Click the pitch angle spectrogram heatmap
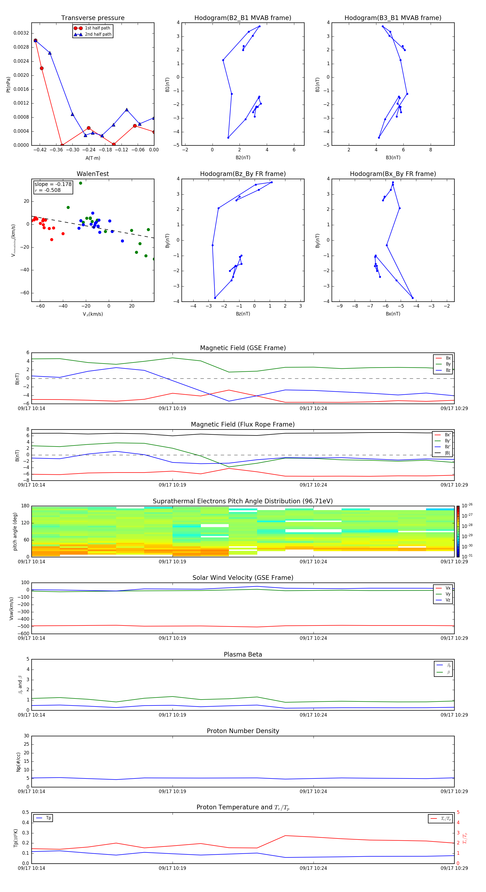 pyautogui.click(x=243, y=531)
